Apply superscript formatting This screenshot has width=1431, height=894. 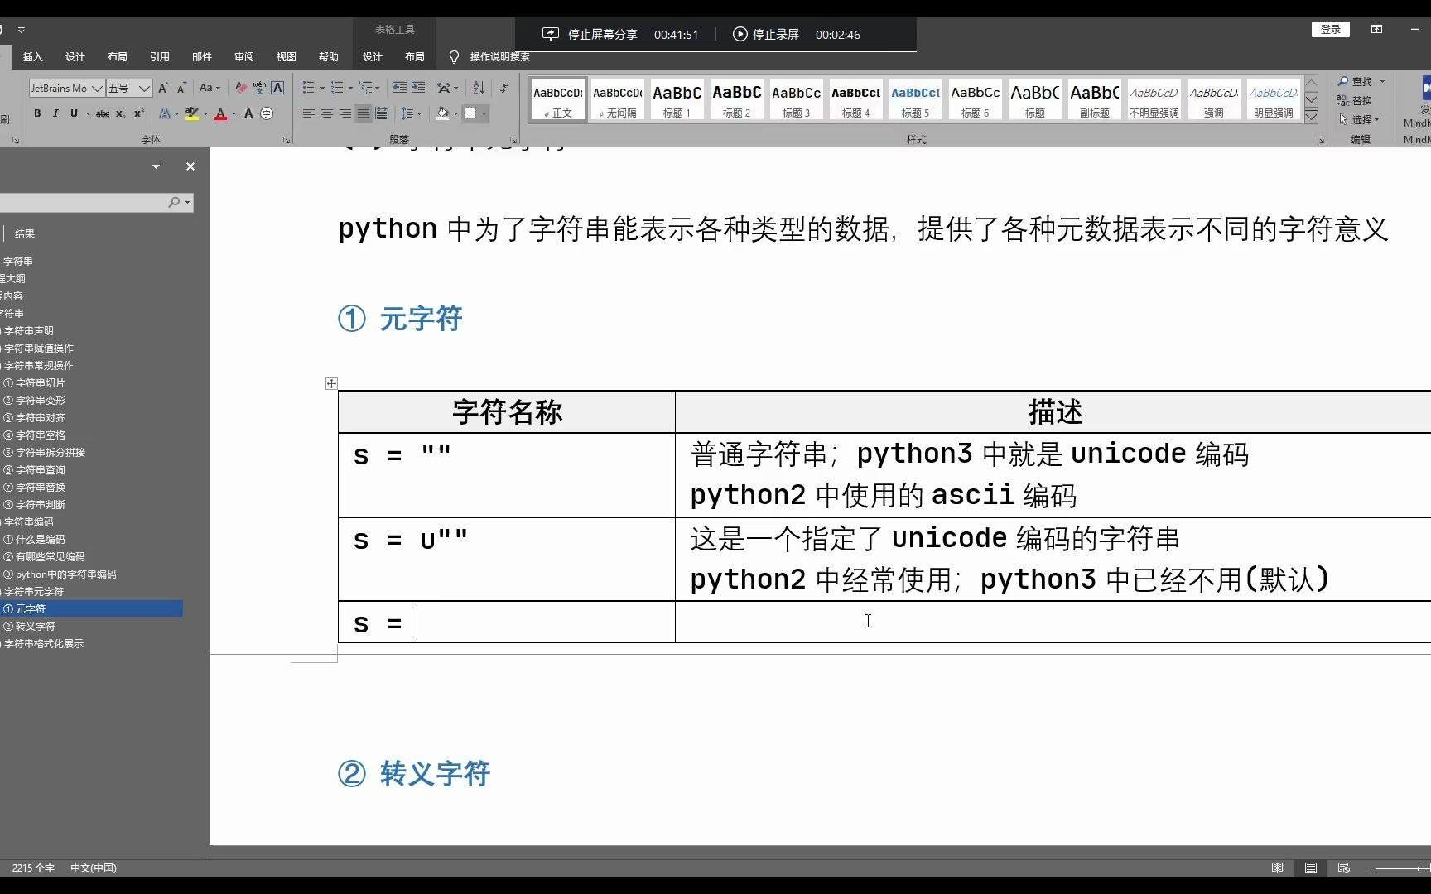tap(139, 113)
